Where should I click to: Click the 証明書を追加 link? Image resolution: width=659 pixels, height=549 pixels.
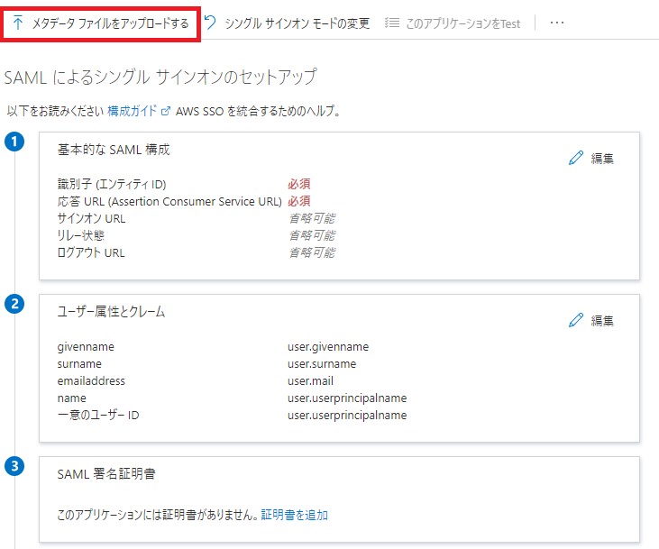294,515
